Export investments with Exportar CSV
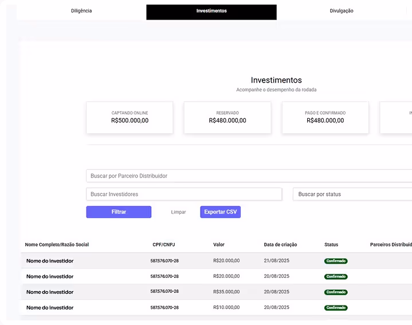 coord(221,212)
